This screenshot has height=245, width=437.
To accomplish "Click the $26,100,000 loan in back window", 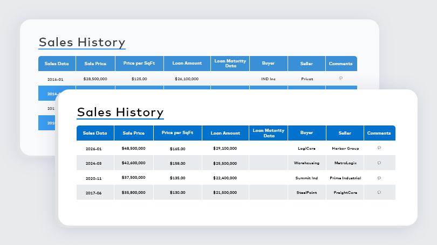I will (187, 79).
